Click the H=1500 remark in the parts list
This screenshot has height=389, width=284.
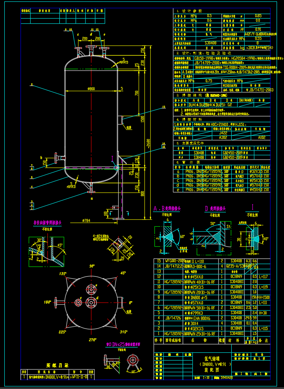click(x=264, y=297)
